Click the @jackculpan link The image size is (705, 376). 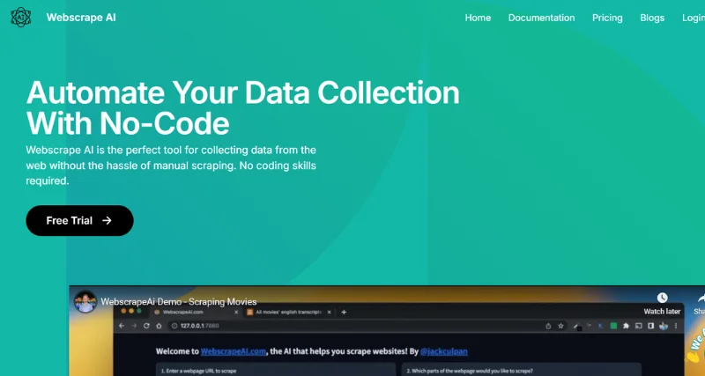click(x=444, y=351)
